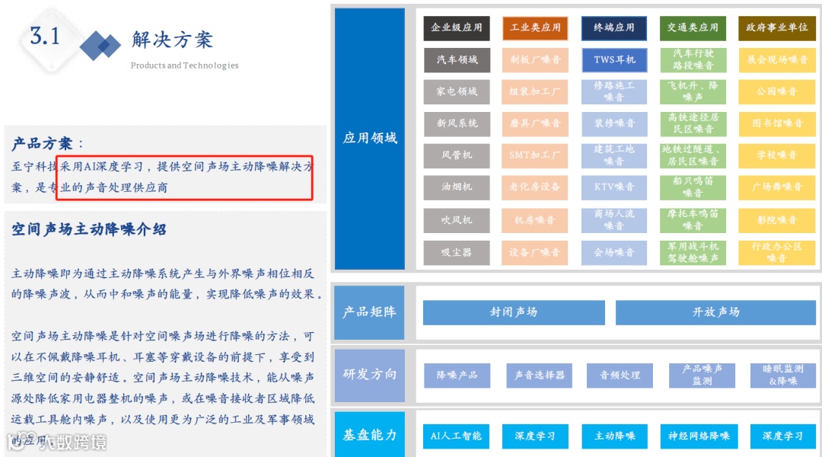The height and width of the screenshot is (457, 822).
Task: Click the 神经网络降噪 capability box
Action: click(698, 436)
